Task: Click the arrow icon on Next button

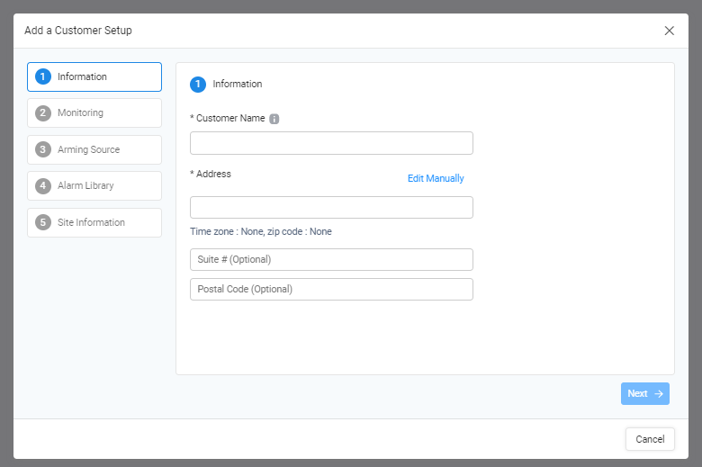Action: point(659,393)
